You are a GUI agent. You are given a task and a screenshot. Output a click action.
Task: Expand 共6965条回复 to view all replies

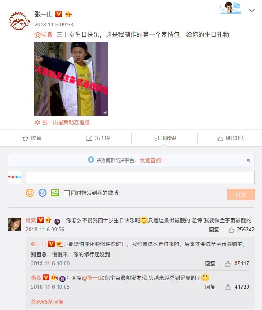tap(47, 302)
